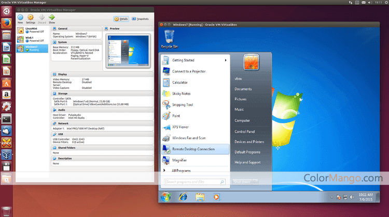389x217 pixels.
Task: Open Paint from the Start menu
Action: tap(195, 116)
